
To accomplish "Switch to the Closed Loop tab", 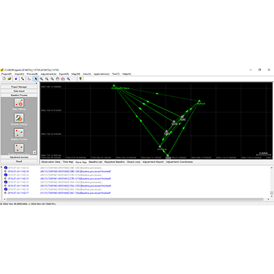I will (134, 162).
